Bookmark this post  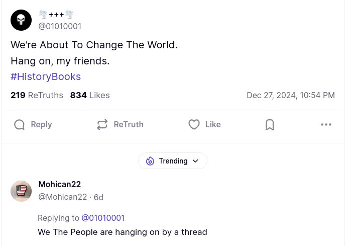click(x=270, y=125)
